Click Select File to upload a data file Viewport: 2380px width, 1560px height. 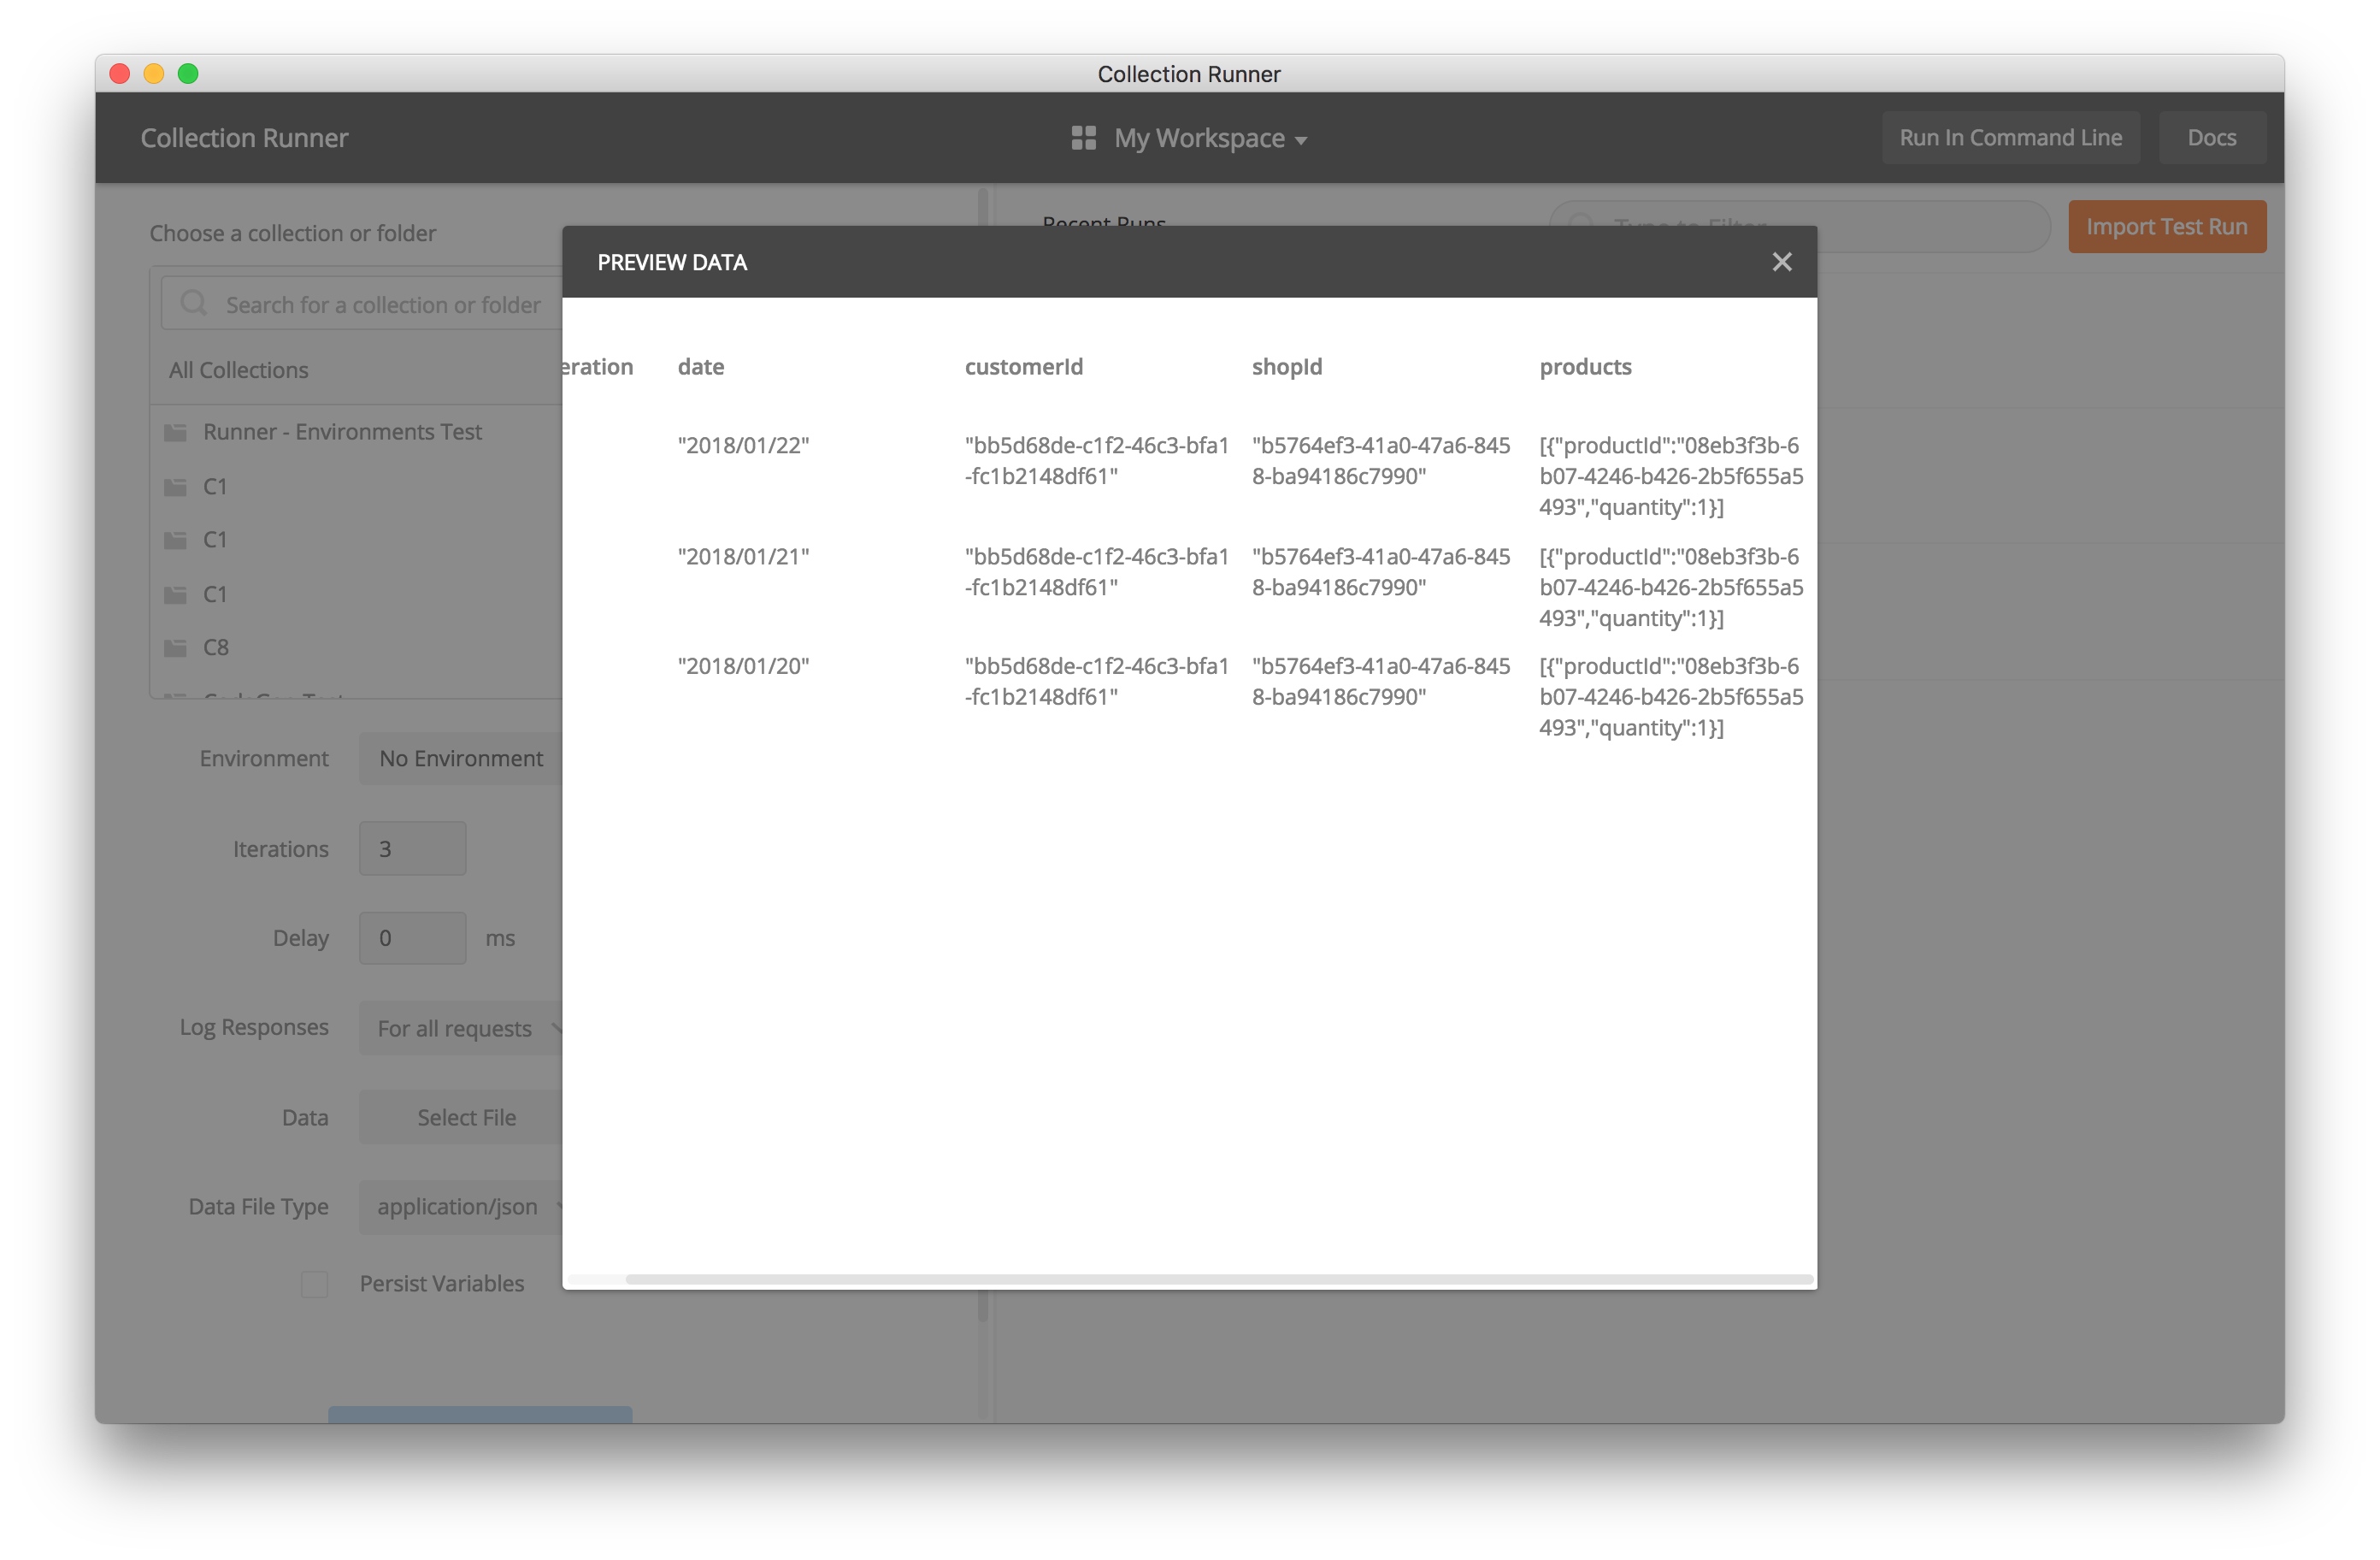pos(466,1117)
